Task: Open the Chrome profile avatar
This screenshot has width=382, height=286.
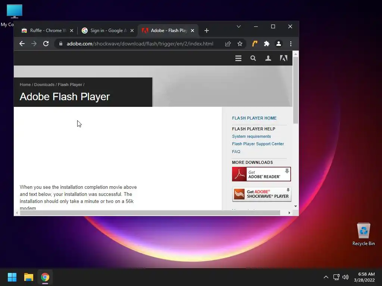Action: 278,44
